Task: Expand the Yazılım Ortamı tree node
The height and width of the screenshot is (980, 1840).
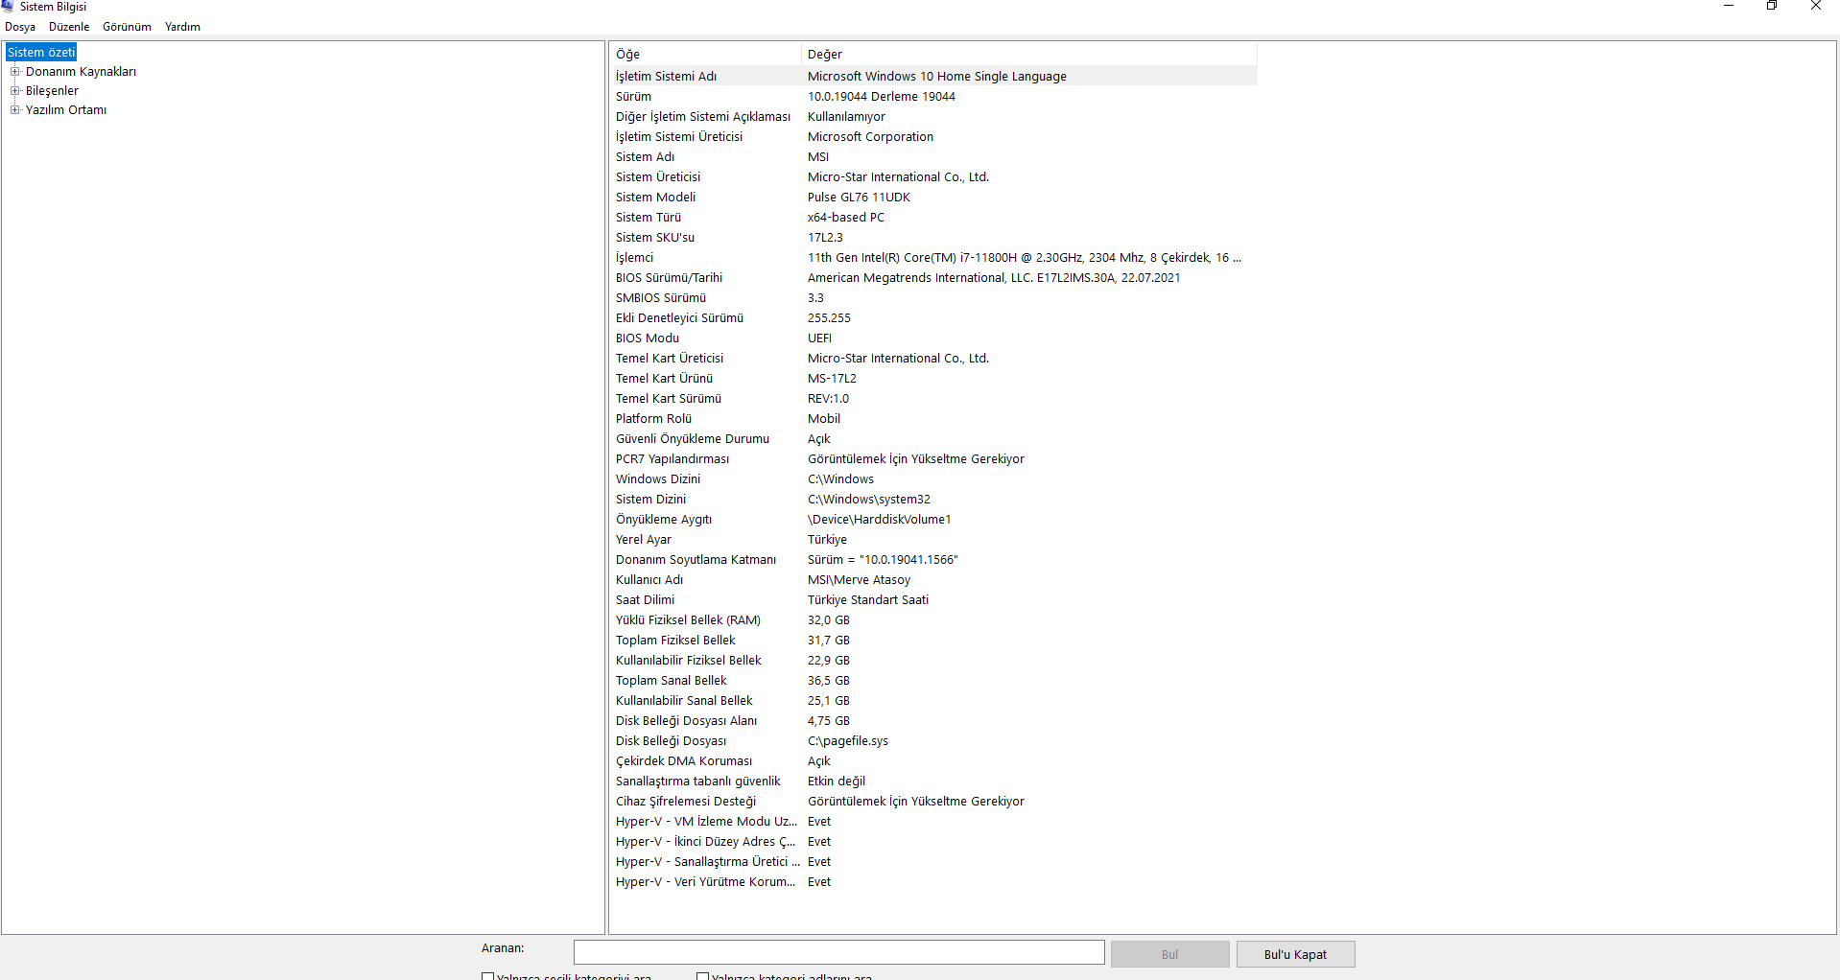Action: (x=15, y=110)
